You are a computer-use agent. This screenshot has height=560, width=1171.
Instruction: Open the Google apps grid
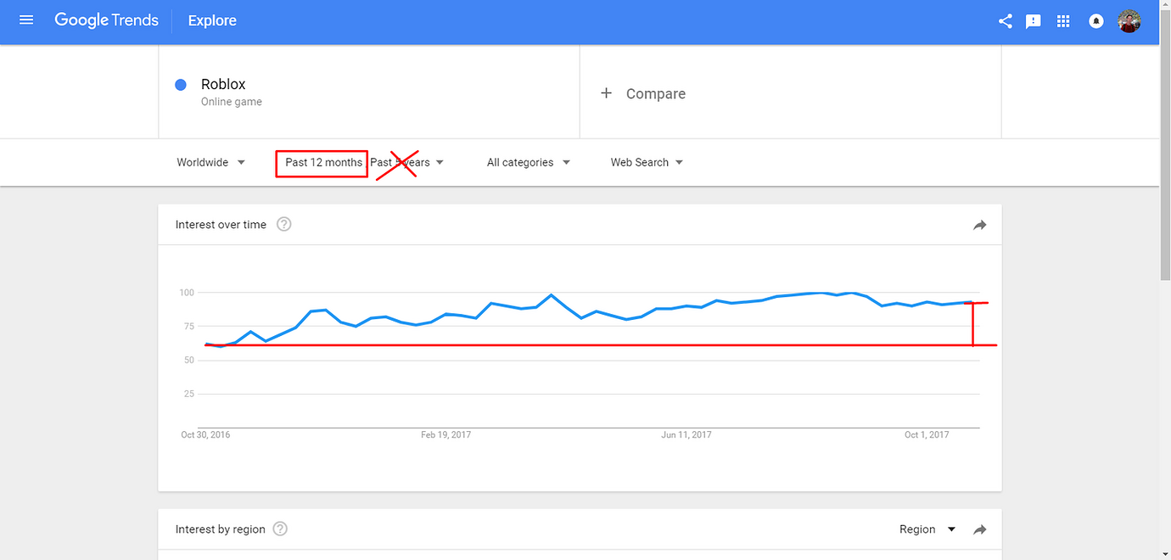pos(1063,21)
